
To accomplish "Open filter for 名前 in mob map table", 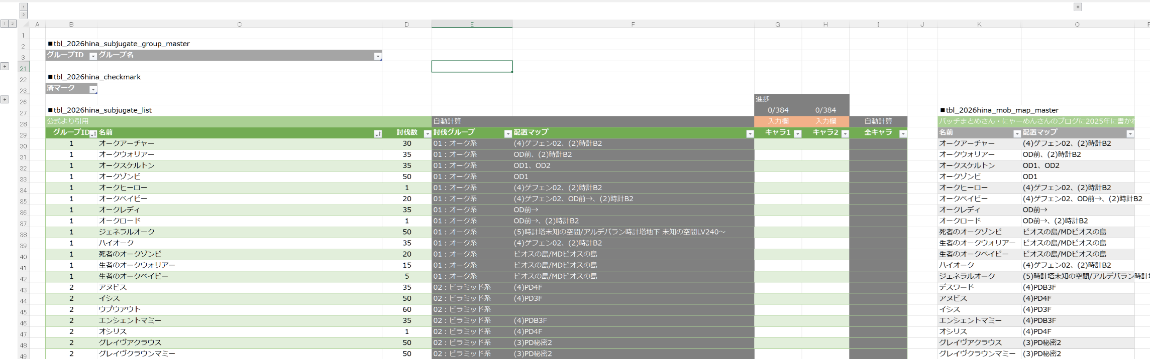I will tap(1016, 134).
